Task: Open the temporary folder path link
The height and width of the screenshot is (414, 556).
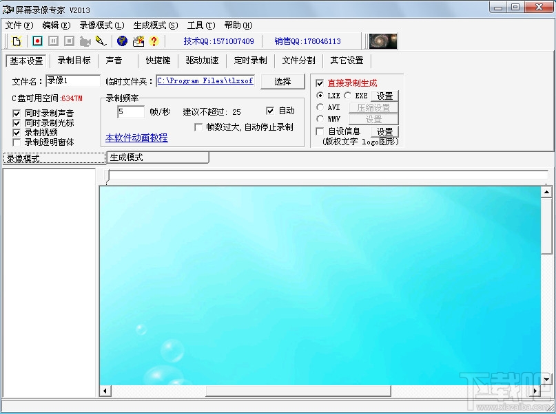Action: click(x=205, y=80)
